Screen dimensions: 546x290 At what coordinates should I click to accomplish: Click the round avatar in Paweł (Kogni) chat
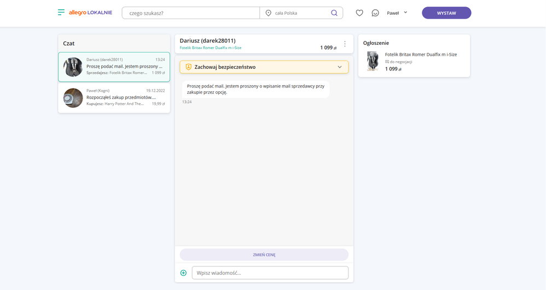point(73,98)
